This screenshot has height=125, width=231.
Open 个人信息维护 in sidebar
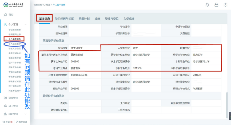click(x=15, y=44)
